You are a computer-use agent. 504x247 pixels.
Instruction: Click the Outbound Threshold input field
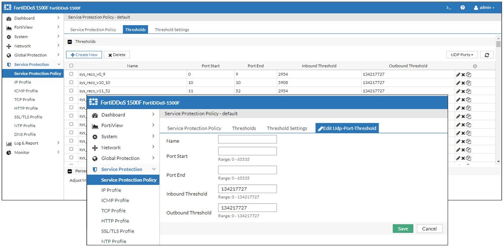247,208
